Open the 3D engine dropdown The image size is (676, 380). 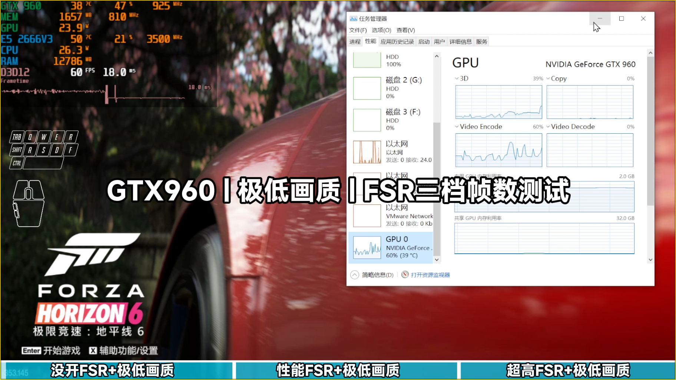click(x=462, y=79)
